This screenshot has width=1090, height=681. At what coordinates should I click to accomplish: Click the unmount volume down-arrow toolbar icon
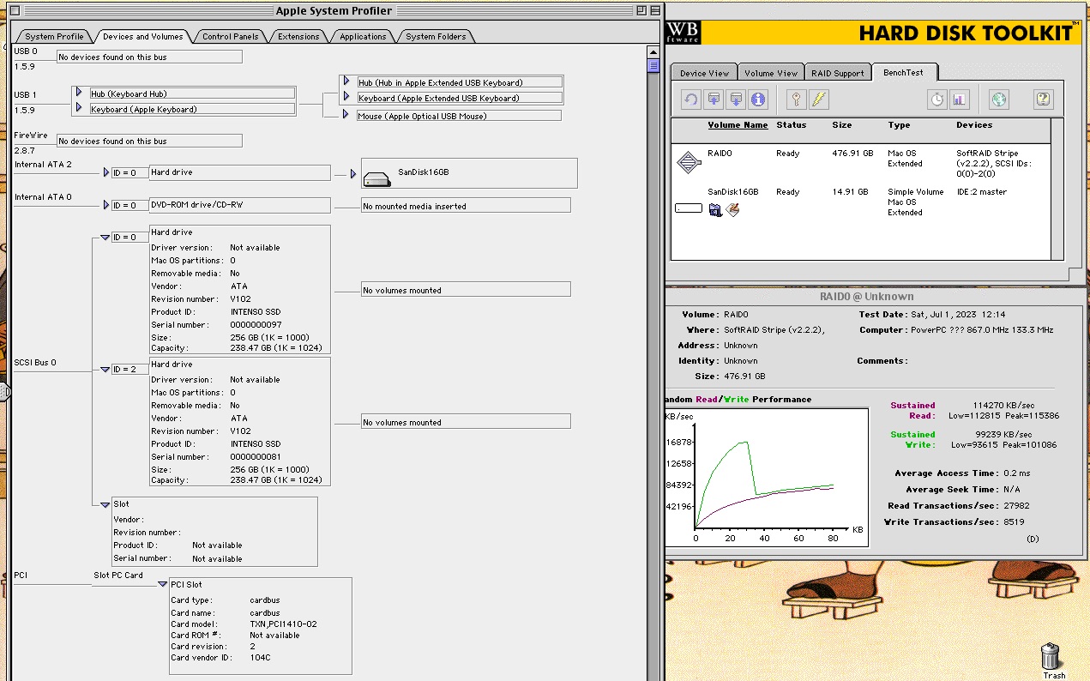736,99
